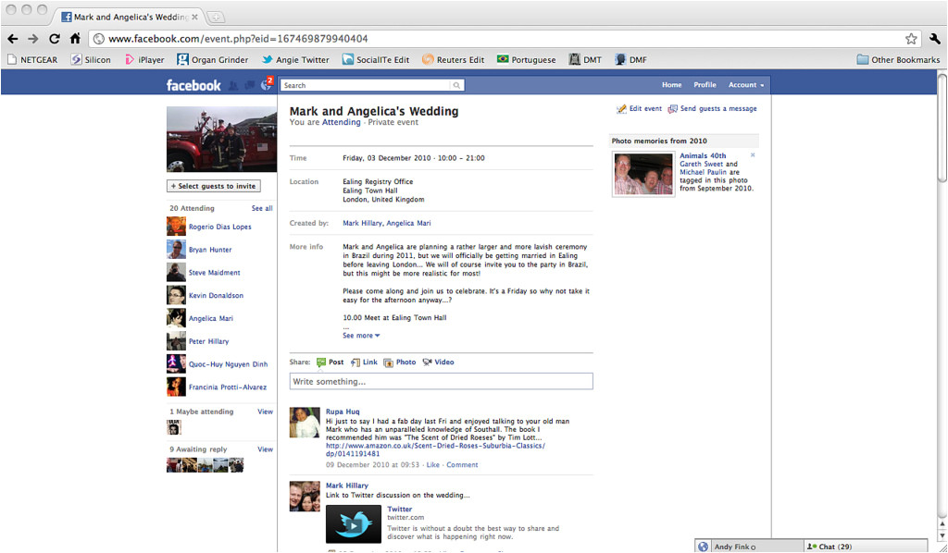Screen dimensions: 948x553
Task: Reload the page using refresh icon
Action: coord(55,39)
